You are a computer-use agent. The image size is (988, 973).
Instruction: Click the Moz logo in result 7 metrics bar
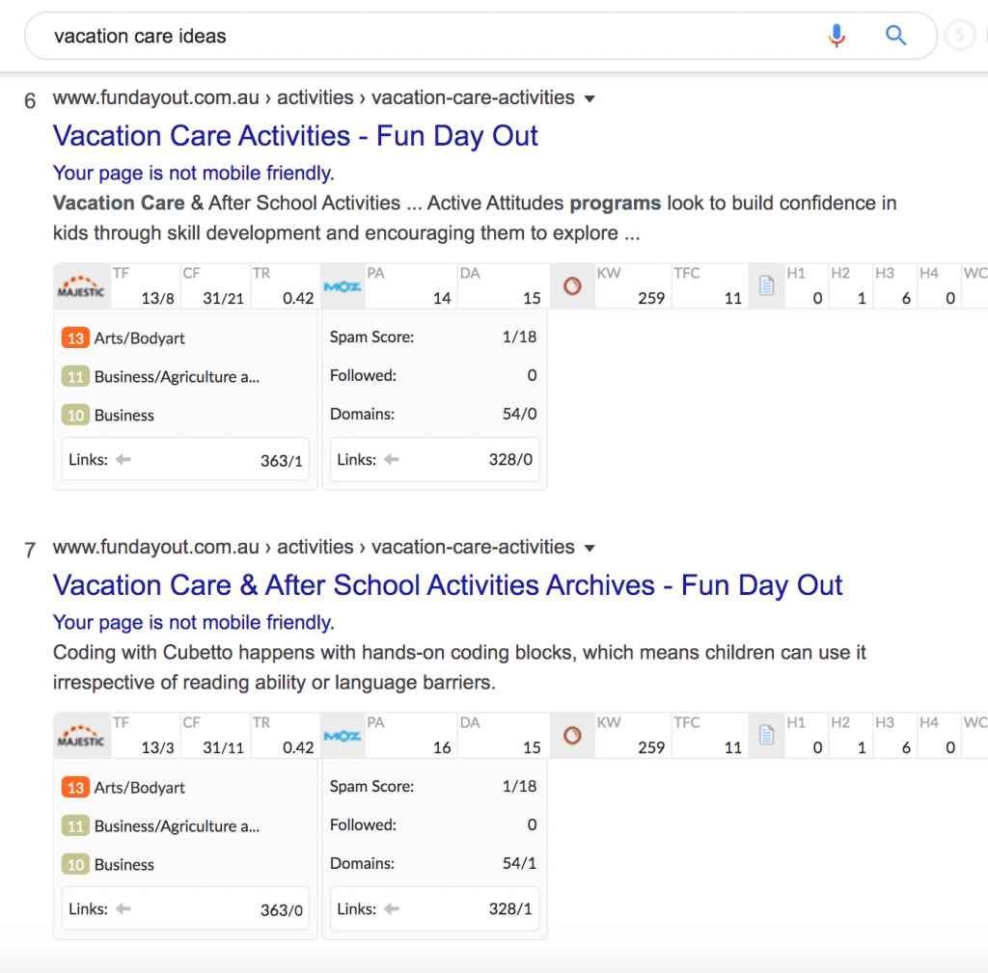pyautogui.click(x=343, y=736)
